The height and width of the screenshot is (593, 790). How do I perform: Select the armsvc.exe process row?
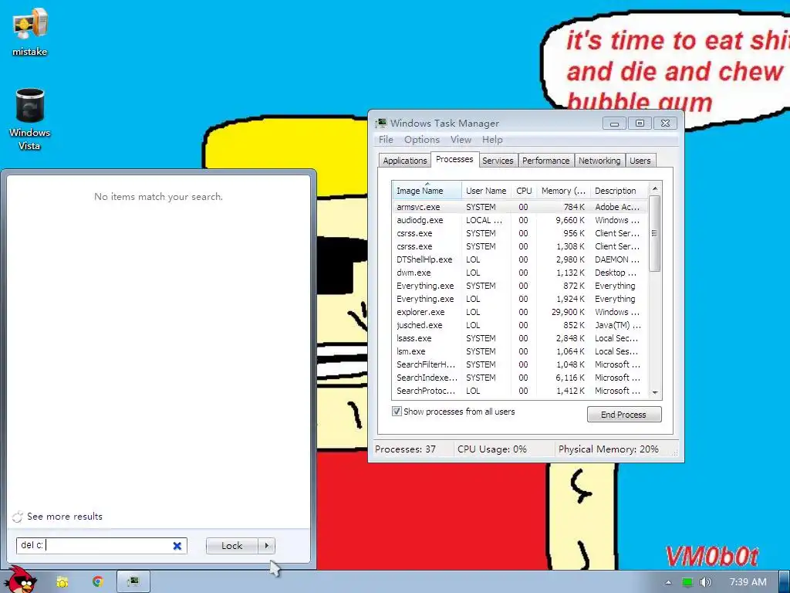(x=521, y=207)
